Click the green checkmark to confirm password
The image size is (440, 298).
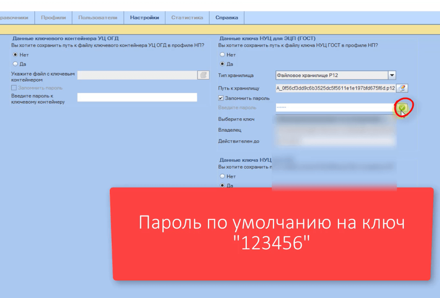click(x=402, y=108)
